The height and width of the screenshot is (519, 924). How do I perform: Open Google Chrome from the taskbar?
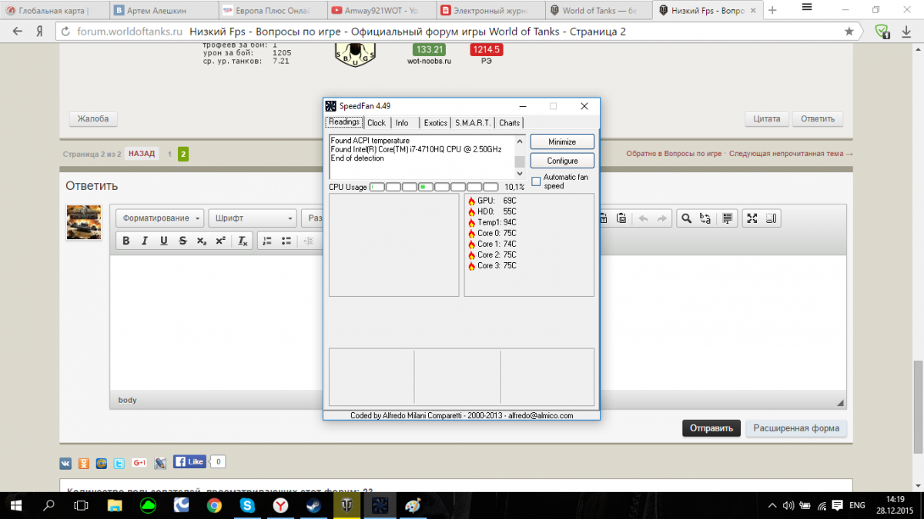coord(214,505)
